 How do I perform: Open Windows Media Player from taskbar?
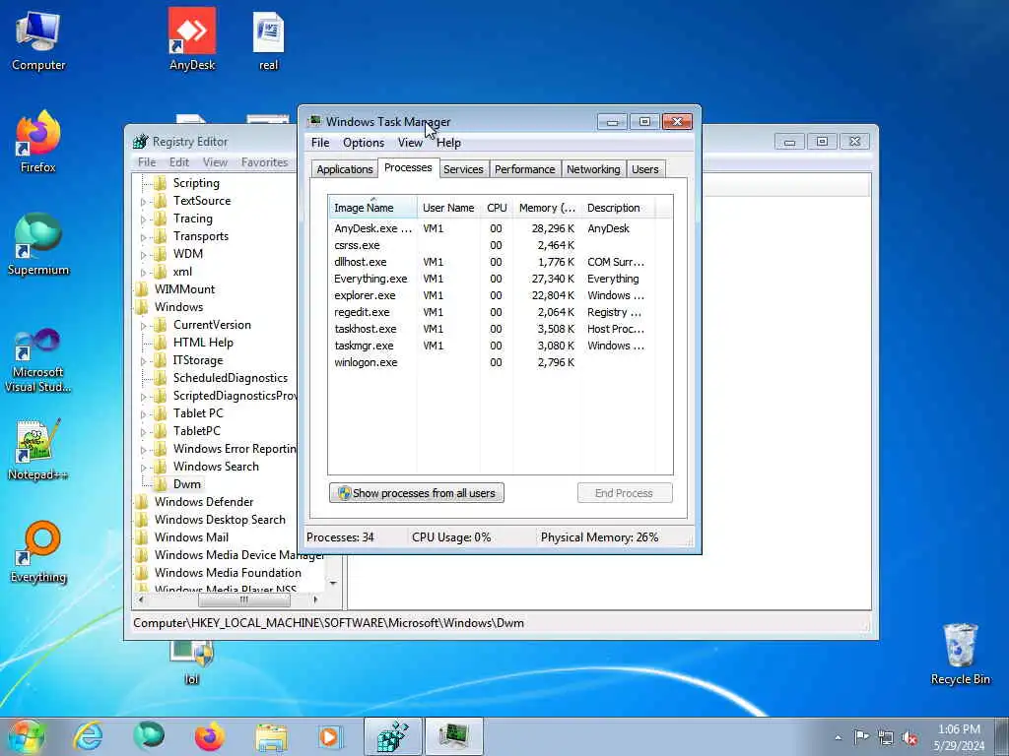[x=331, y=736]
